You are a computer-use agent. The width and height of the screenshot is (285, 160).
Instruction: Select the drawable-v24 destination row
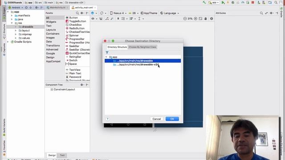tap(142, 64)
